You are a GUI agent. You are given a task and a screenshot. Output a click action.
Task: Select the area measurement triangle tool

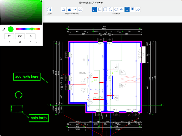[64, 9]
